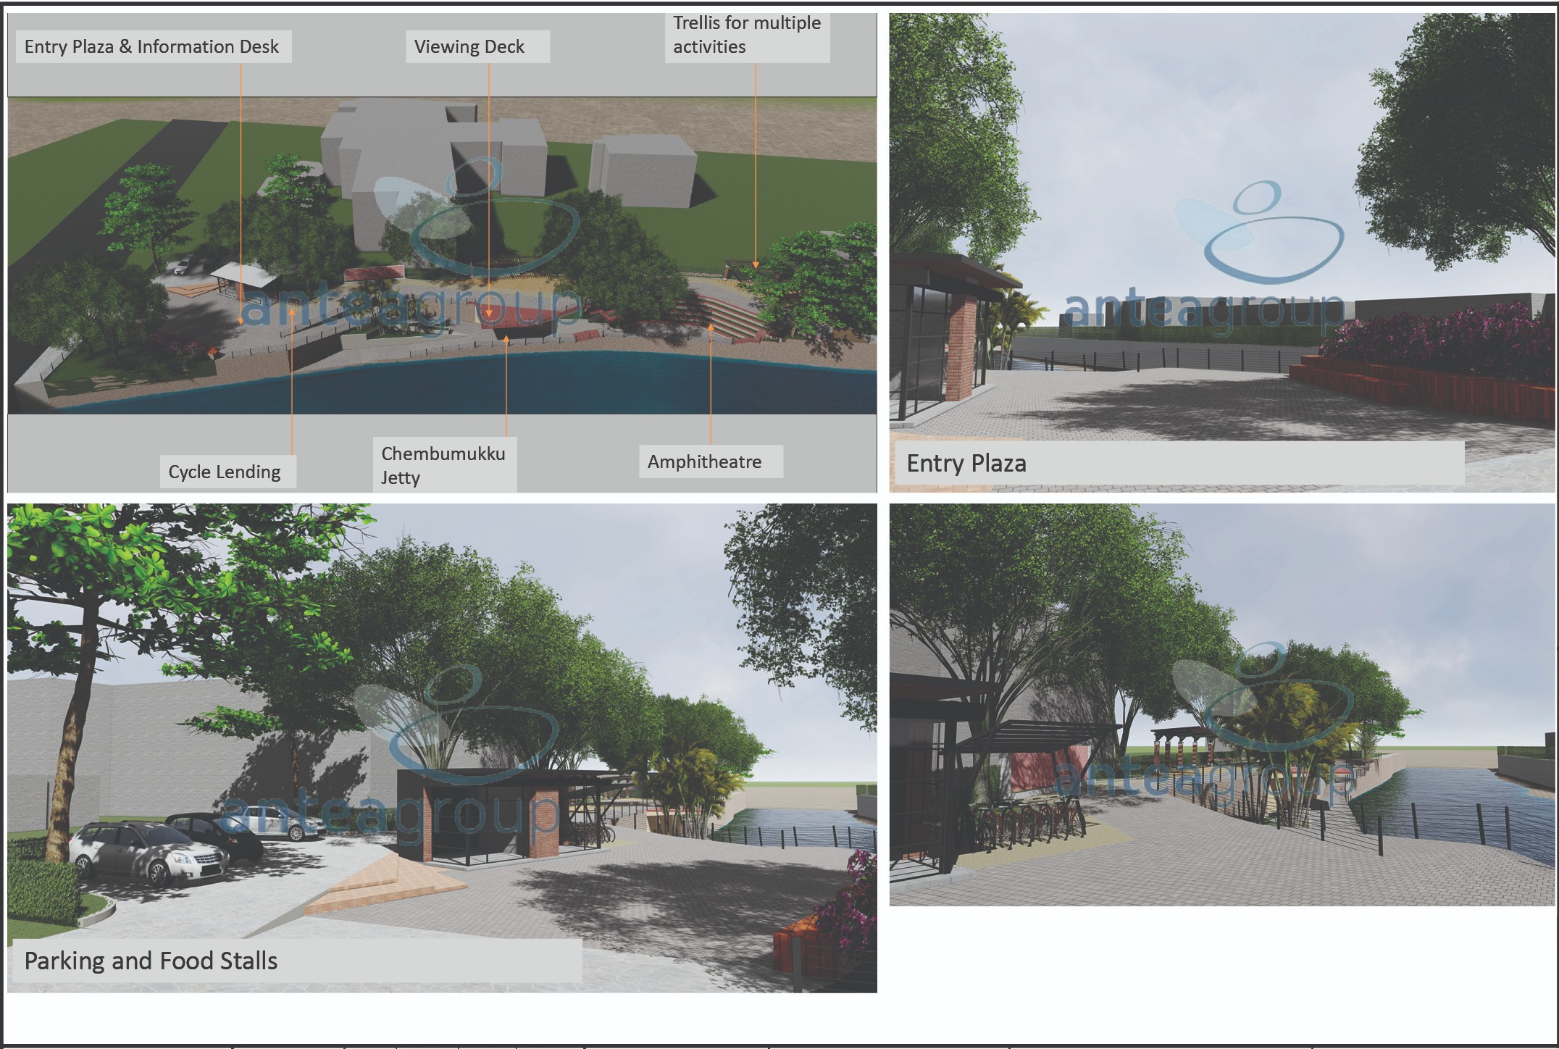Click the Entry Plaza & Information Desk label
The width and height of the screenshot is (1559, 1049).
153,47
